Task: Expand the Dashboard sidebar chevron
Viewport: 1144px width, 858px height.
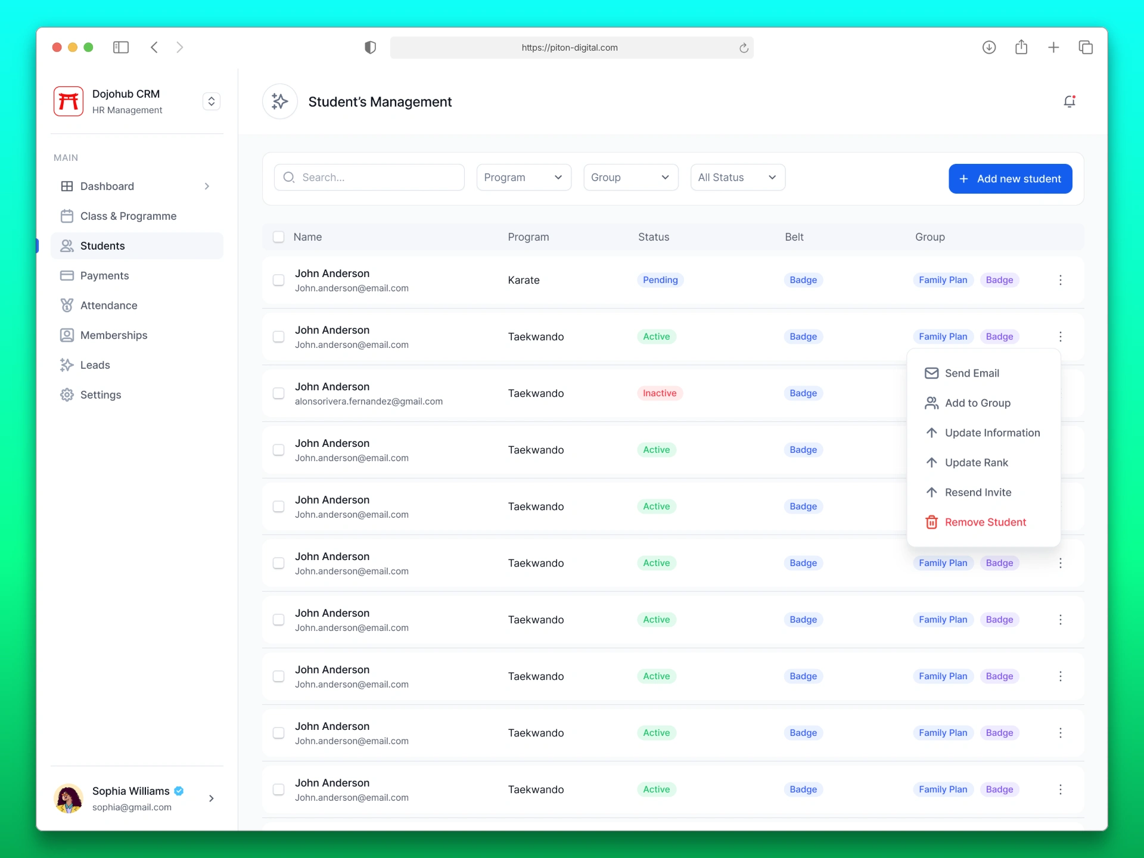Action: 207,186
